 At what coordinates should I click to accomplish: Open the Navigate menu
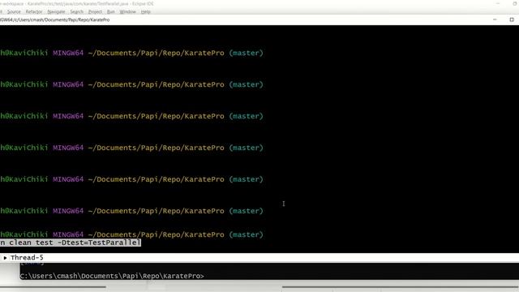coord(56,11)
